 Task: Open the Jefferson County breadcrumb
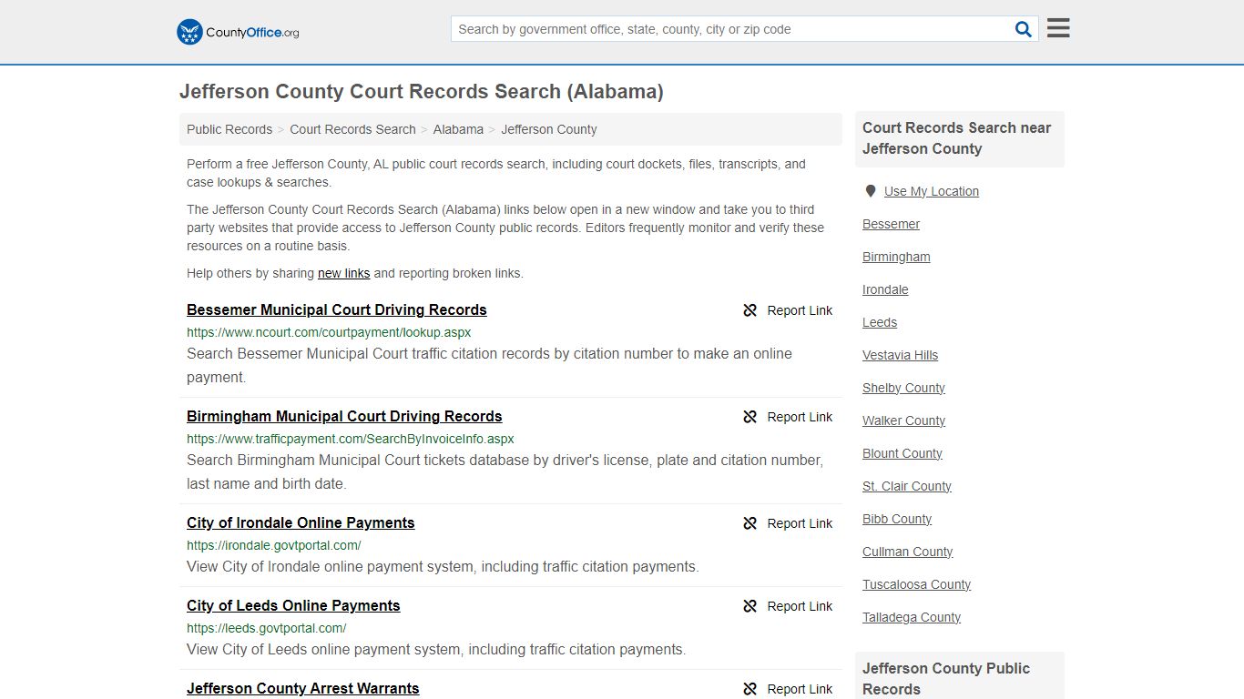[549, 129]
